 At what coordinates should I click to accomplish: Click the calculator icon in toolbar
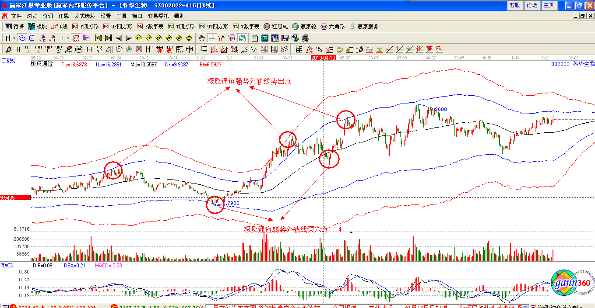(264, 38)
